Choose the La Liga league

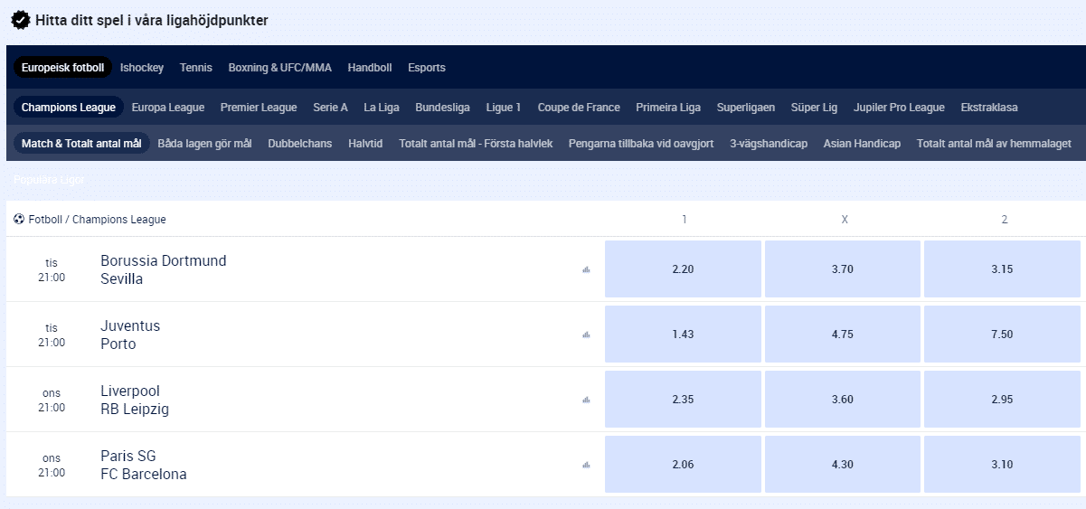coord(382,108)
